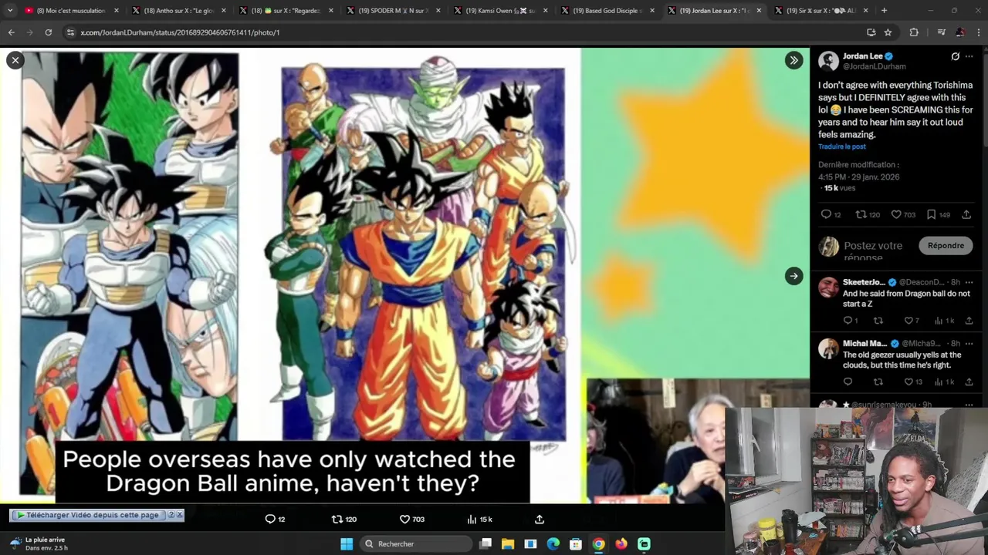The width and height of the screenshot is (988, 555).
Task: View stats of SkeeterJo's comment 1k
Action: pyautogui.click(x=944, y=320)
